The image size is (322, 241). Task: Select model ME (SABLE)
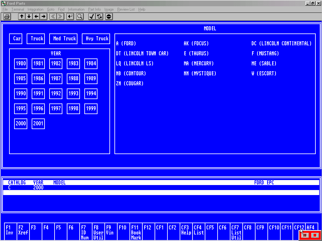(x=264, y=63)
